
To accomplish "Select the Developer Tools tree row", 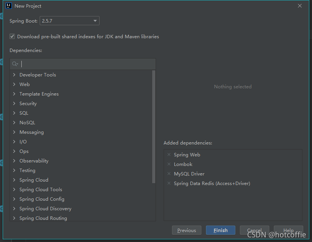I will (x=81, y=75).
